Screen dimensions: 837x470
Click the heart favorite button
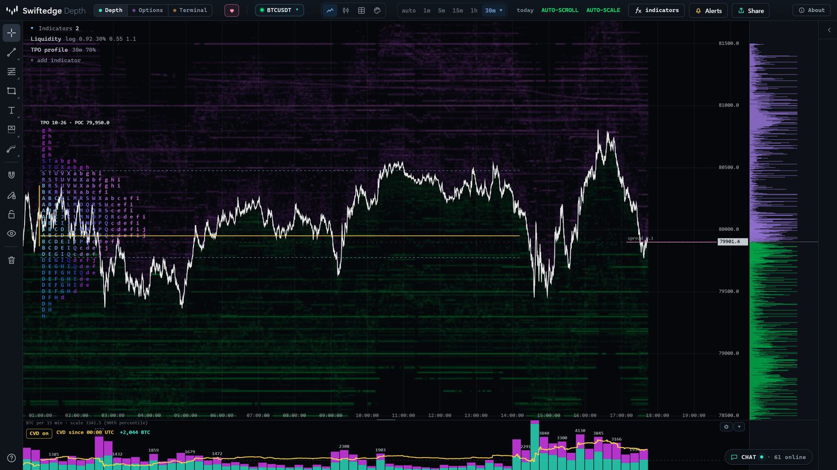point(232,10)
